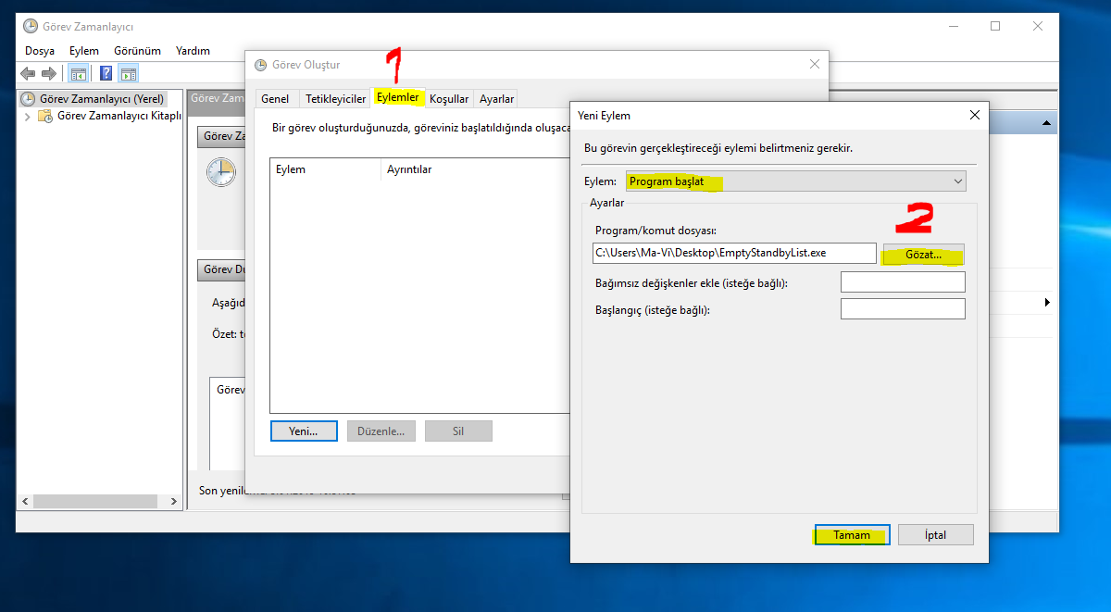Viewport: 1111px width, 612px height.
Task: Click the Forward arrow in Task Scheduler toolbar
Action: pyautogui.click(x=49, y=73)
